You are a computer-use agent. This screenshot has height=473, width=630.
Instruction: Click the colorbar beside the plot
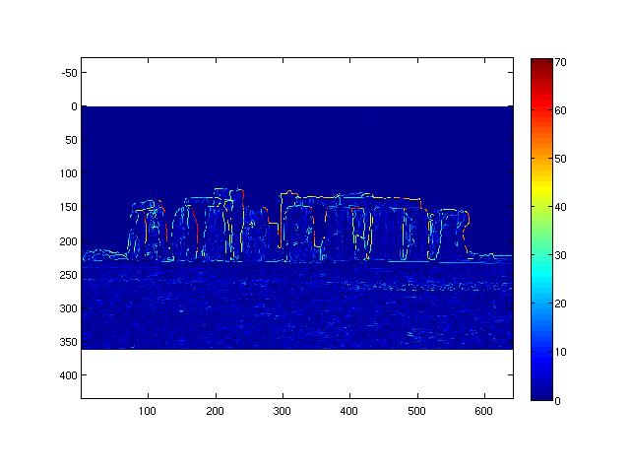tap(541, 230)
